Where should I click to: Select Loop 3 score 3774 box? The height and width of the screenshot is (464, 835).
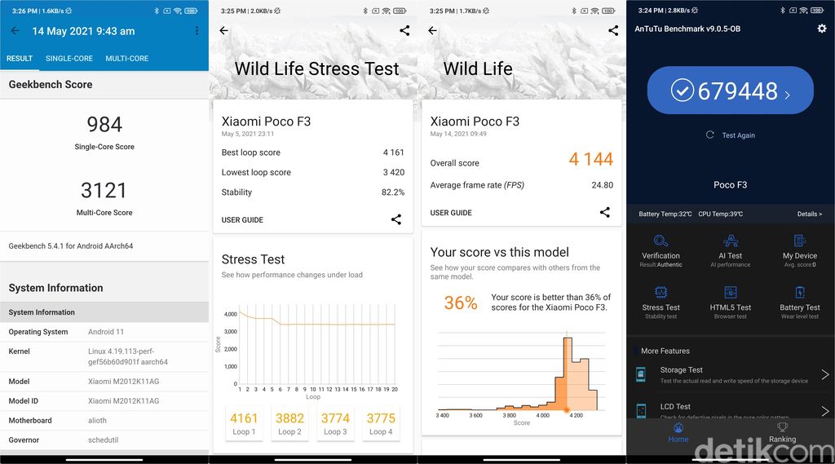pos(335,423)
